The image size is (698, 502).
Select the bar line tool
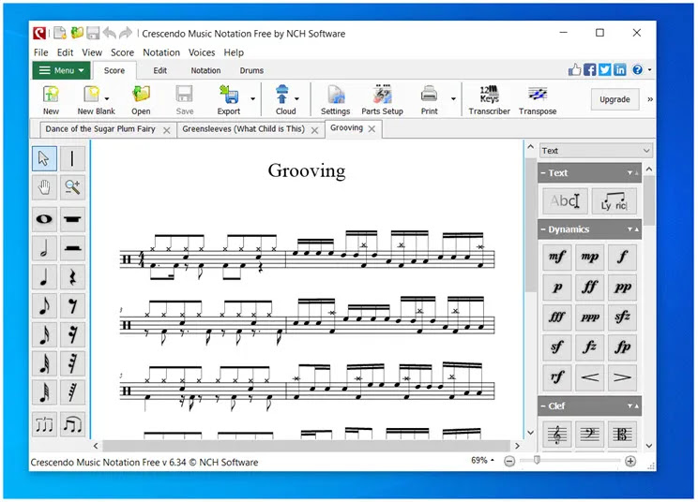coord(72,158)
